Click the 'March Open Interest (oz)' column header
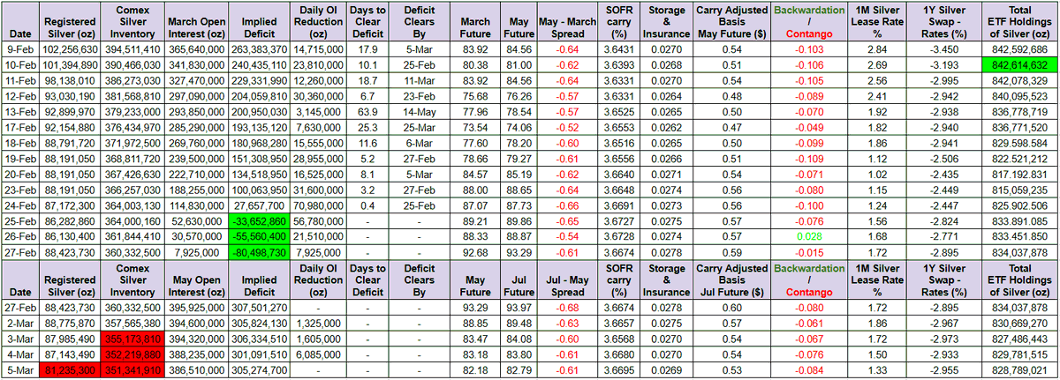The height and width of the screenshot is (380, 1060). pos(194,22)
